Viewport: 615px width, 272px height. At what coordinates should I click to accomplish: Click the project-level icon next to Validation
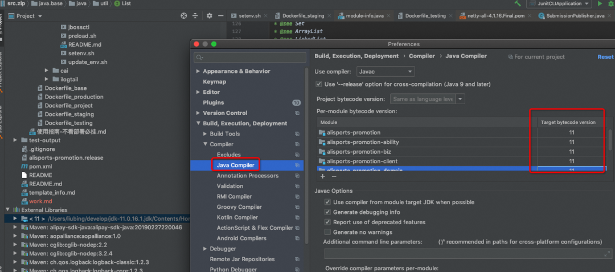[x=297, y=186]
